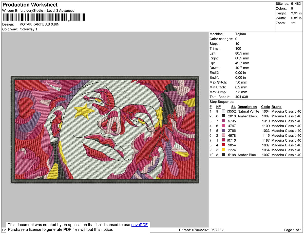This screenshot has height=234, width=304.
Task: Click the Page 1 of 1 footer text
Action: [x=293, y=230]
